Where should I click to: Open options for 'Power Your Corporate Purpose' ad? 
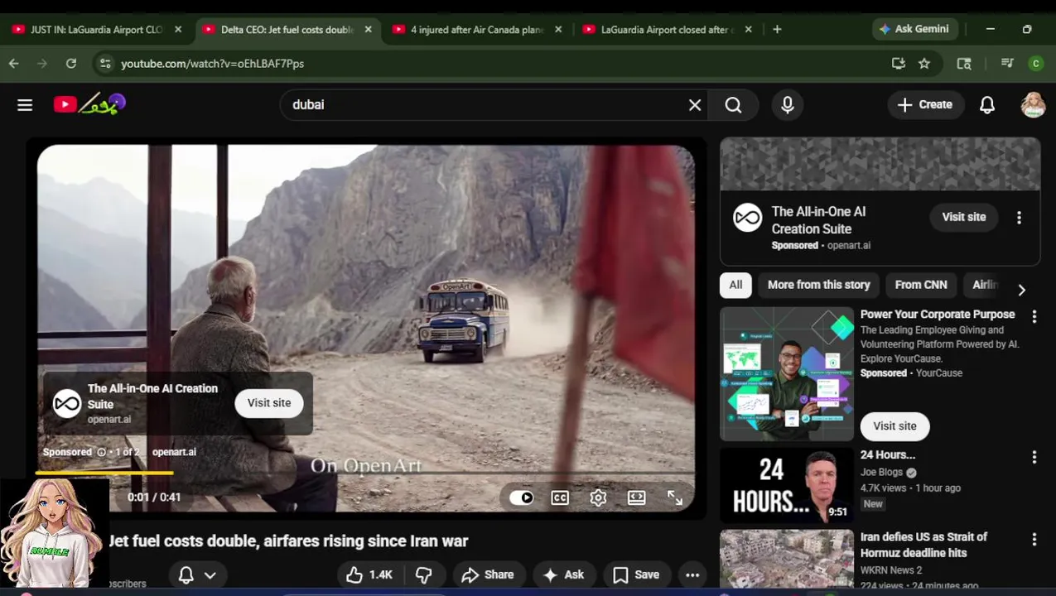(x=1034, y=316)
